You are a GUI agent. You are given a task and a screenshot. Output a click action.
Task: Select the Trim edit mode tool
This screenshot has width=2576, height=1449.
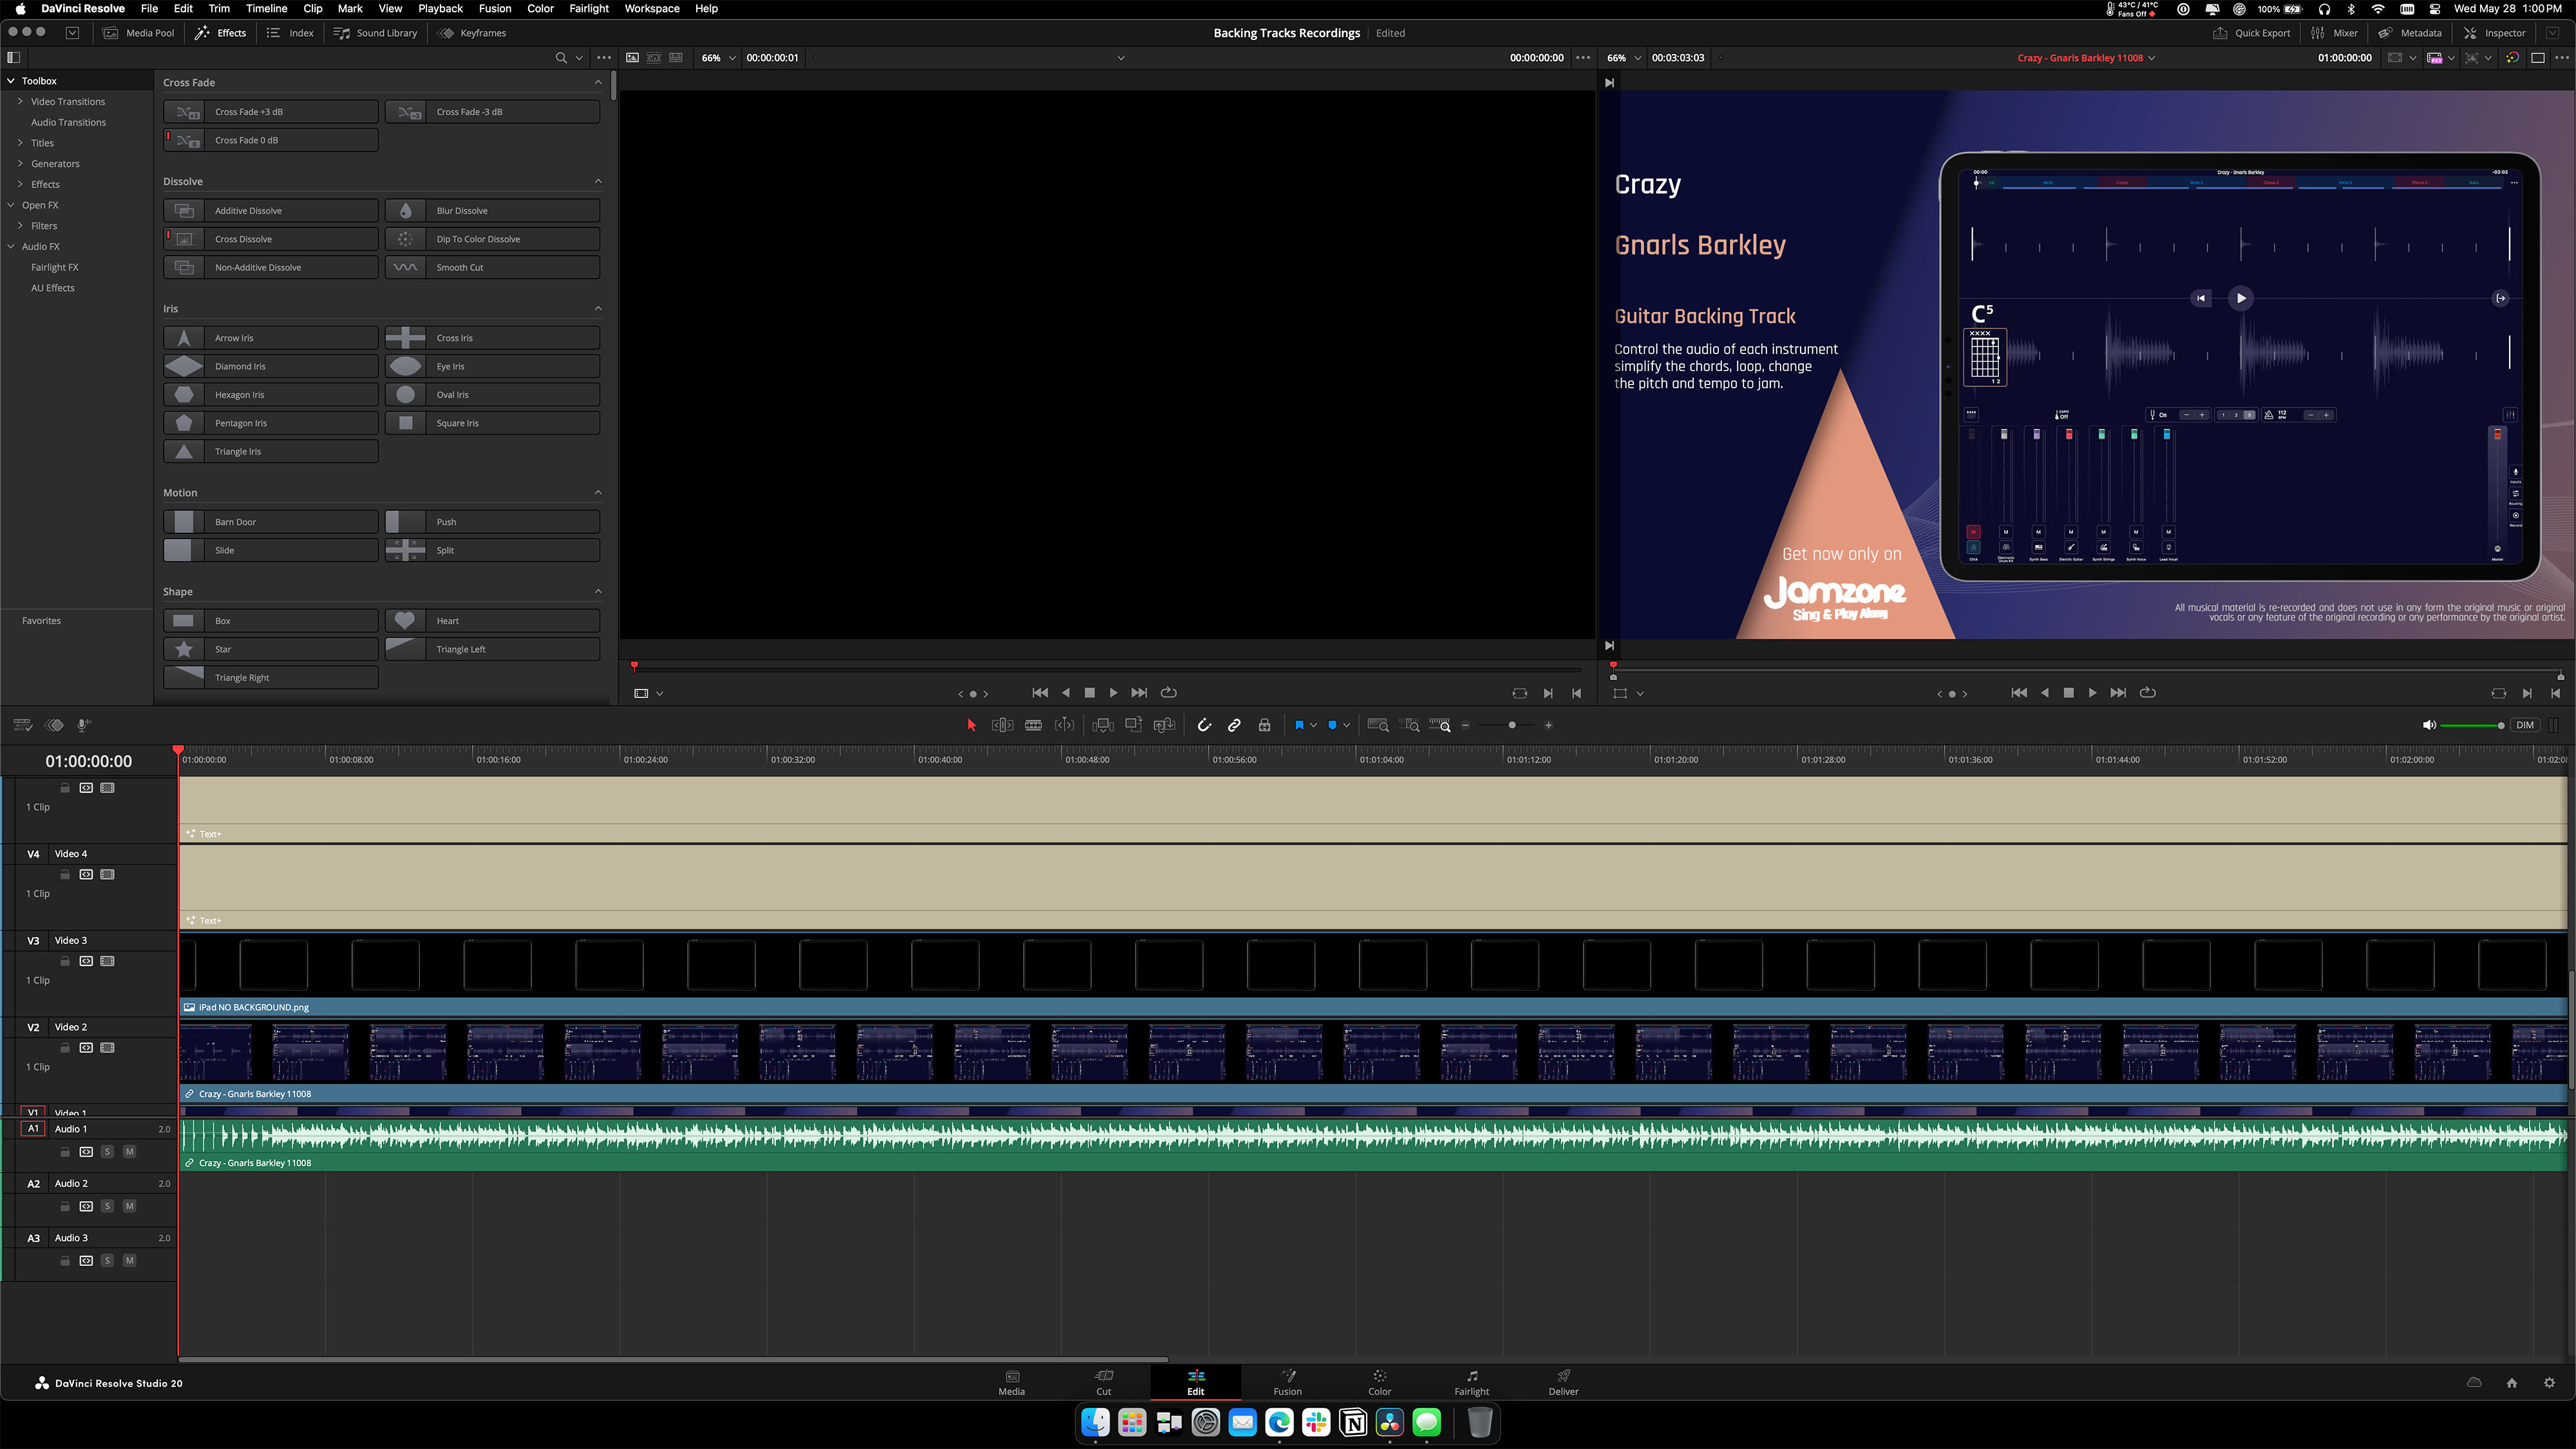tap(1002, 725)
